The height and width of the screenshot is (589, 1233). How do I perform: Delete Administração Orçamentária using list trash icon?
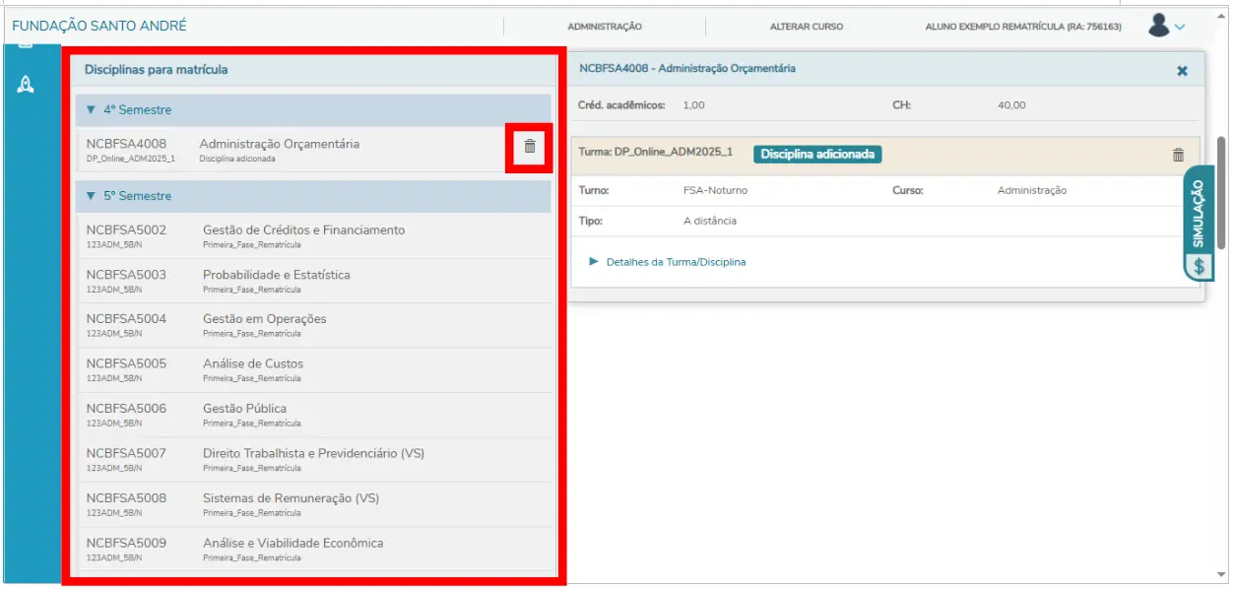[x=530, y=147]
